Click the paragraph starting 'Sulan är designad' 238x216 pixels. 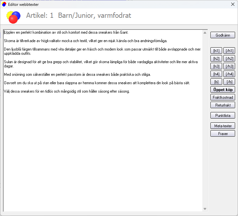tap(101, 64)
